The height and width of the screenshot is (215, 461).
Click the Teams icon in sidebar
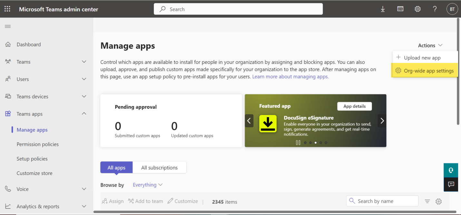[x=8, y=62]
